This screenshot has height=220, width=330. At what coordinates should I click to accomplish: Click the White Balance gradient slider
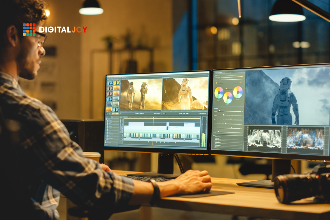point(231,77)
